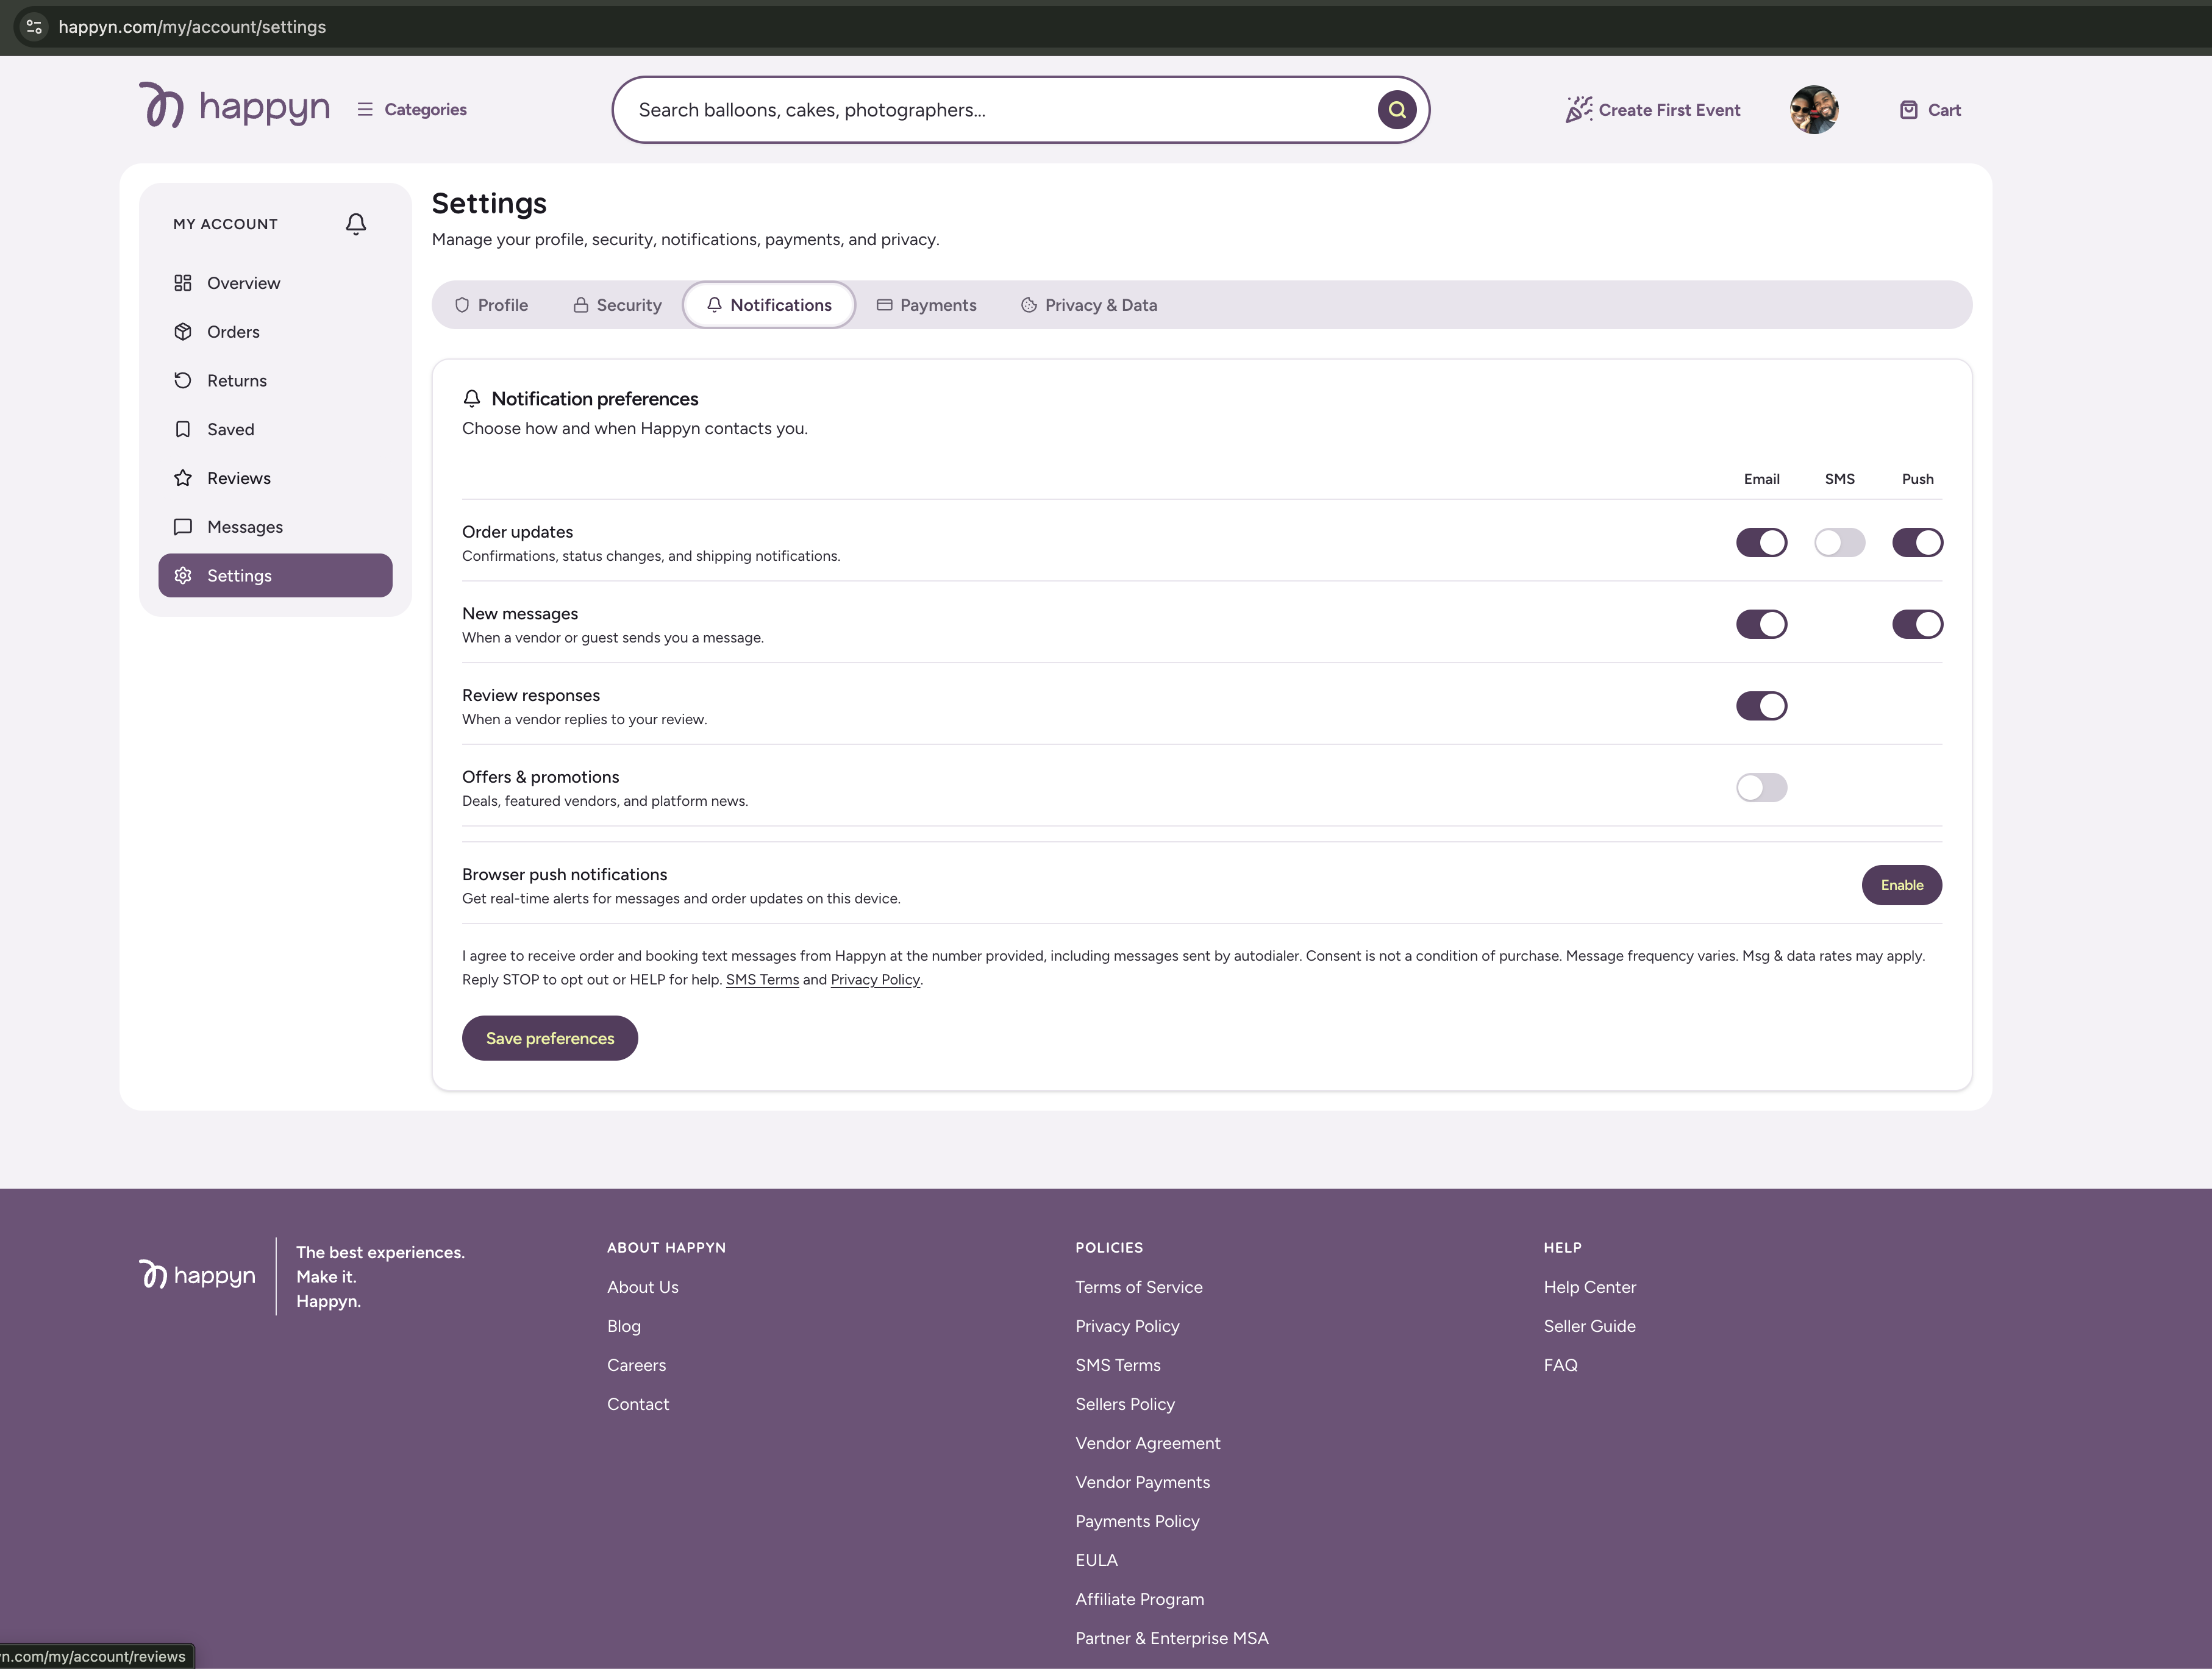Enable Order updates SMS switch
This screenshot has height=1669, width=2212.
click(x=1839, y=543)
